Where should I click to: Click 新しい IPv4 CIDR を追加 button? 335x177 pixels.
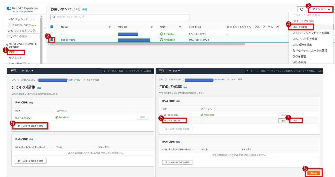tap(30, 126)
